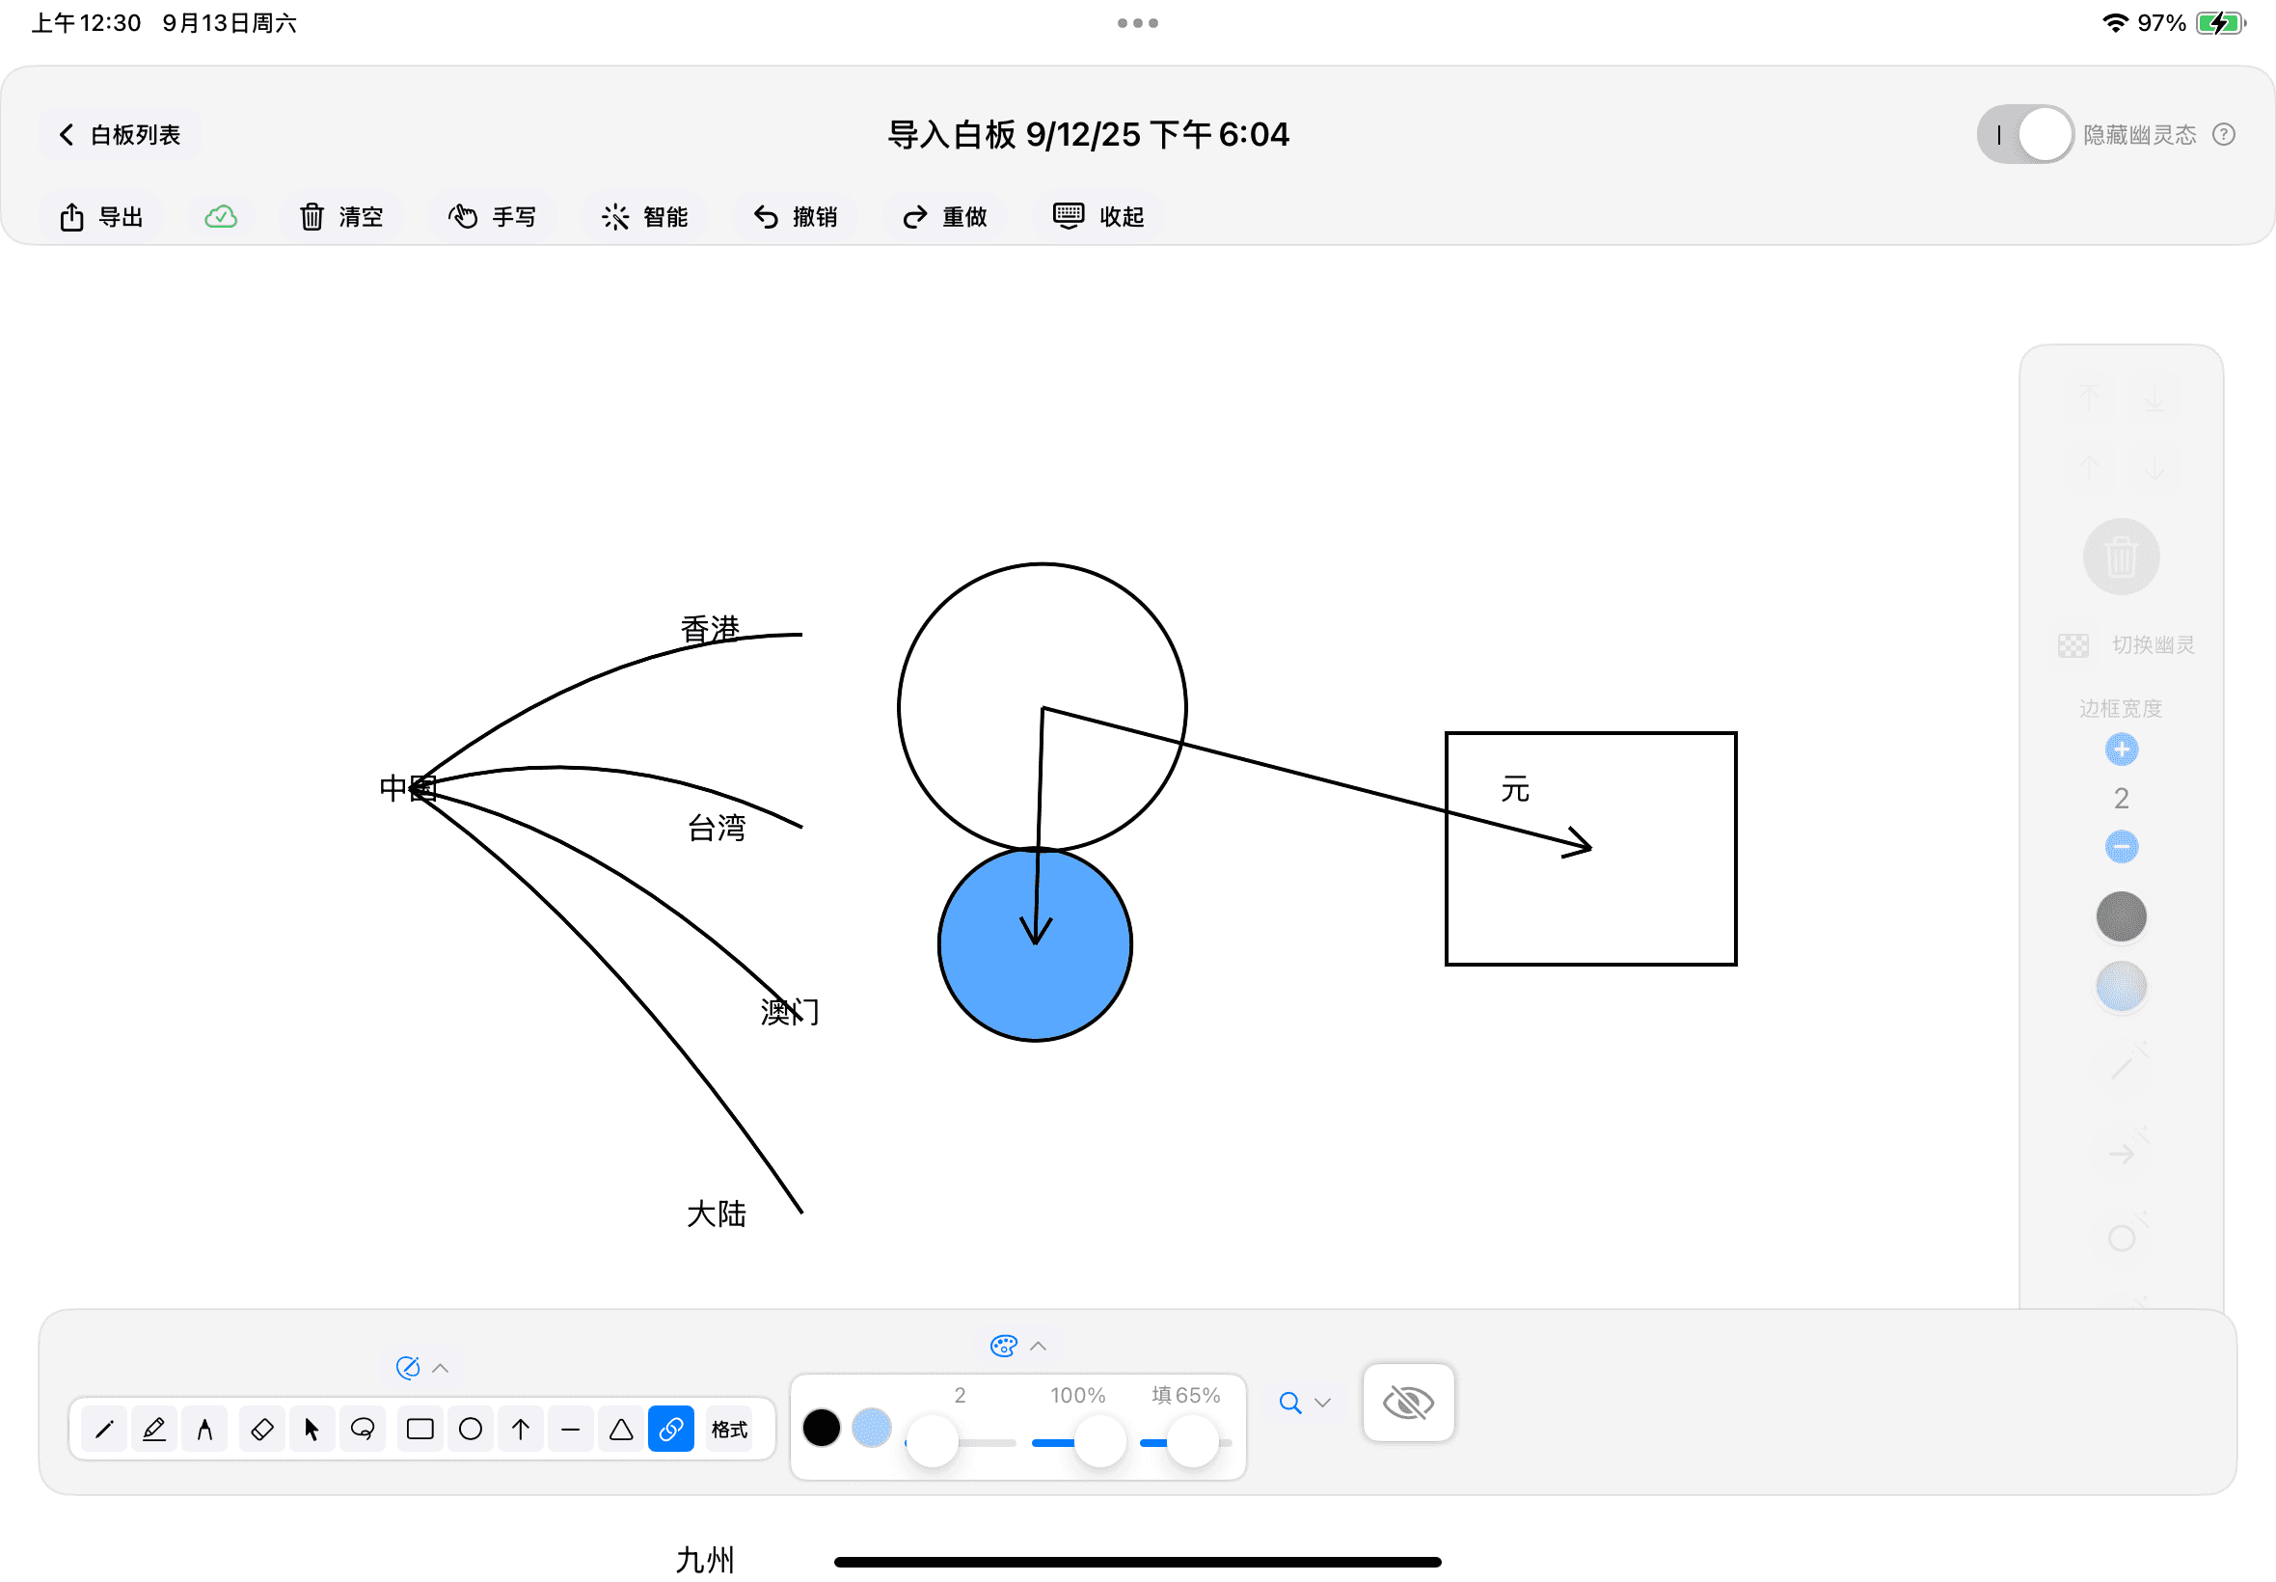Pick the highlighter pen tool
Image resolution: width=2276 pixels, height=1582 pixels.
154,1429
